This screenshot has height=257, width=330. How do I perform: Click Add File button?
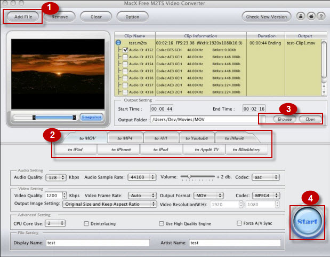[x=23, y=17]
